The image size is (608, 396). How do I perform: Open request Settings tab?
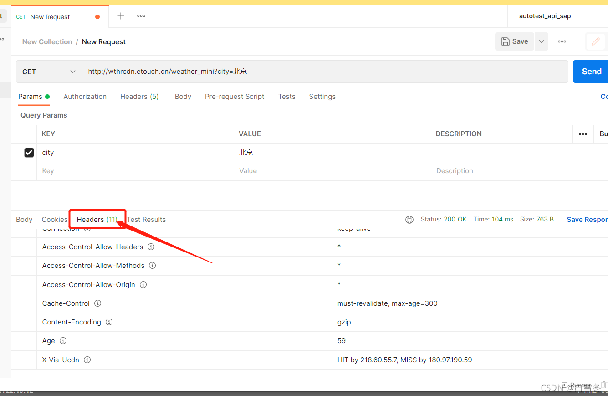[322, 97]
